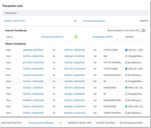Open sender address 0x5777d9...b3ac9e2168
Image resolution: width=151 pixels, height=128 pixels.
33,62
